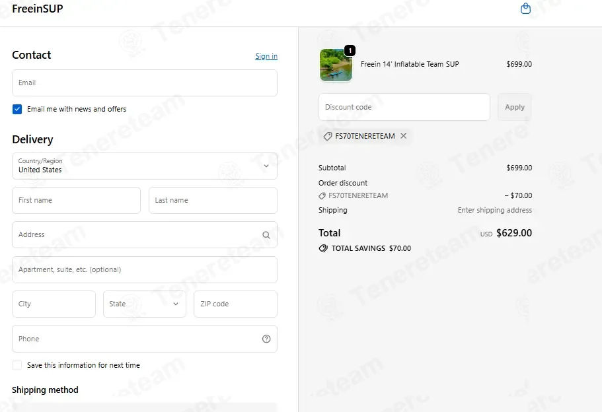Viewport: 602px width, 412px height.
Task: Click the Delivery heading
Action: point(32,139)
